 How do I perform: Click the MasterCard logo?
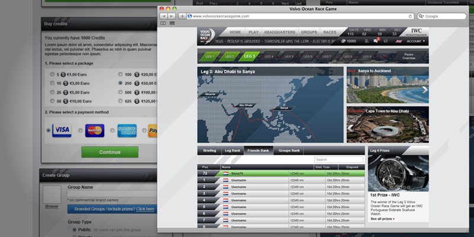point(95,130)
